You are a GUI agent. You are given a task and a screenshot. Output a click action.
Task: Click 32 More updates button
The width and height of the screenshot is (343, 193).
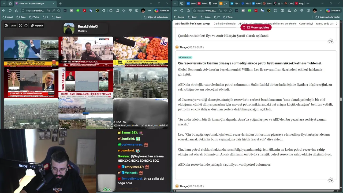point(256,27)
